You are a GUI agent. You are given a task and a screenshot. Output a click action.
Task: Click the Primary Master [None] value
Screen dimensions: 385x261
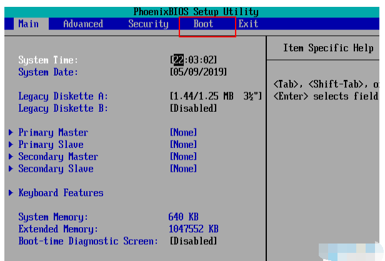183,132
